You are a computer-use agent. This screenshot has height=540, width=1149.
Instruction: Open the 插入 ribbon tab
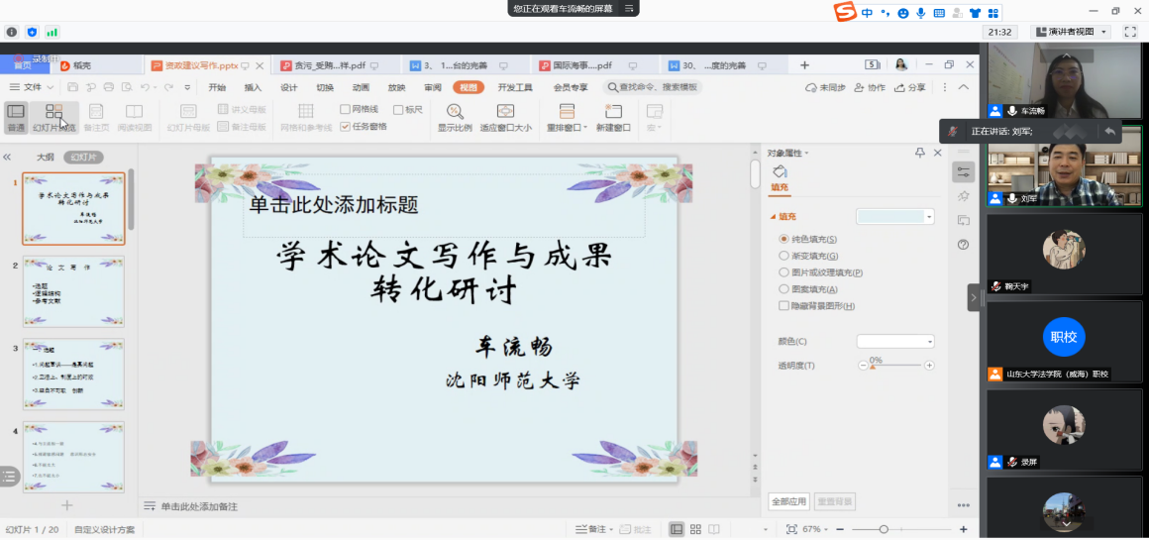253,87
